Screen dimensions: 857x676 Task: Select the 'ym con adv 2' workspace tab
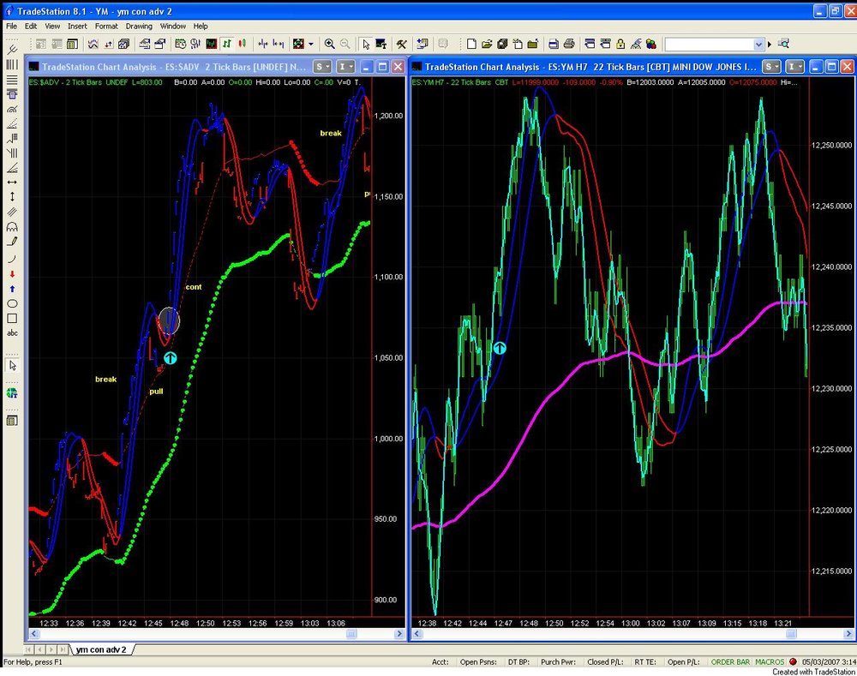[102, 649]
